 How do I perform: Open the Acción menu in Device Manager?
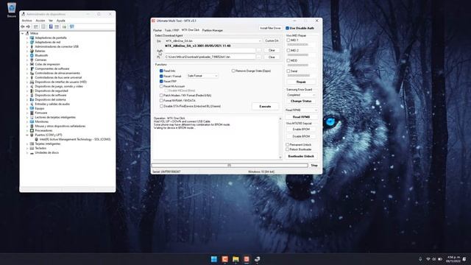point(40,21)
